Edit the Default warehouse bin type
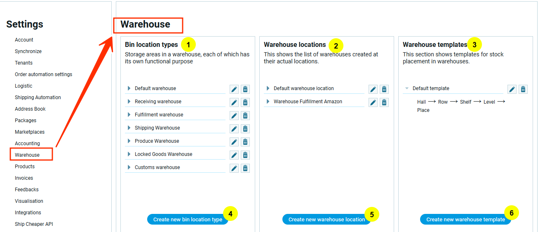 (x=234, y=89)
